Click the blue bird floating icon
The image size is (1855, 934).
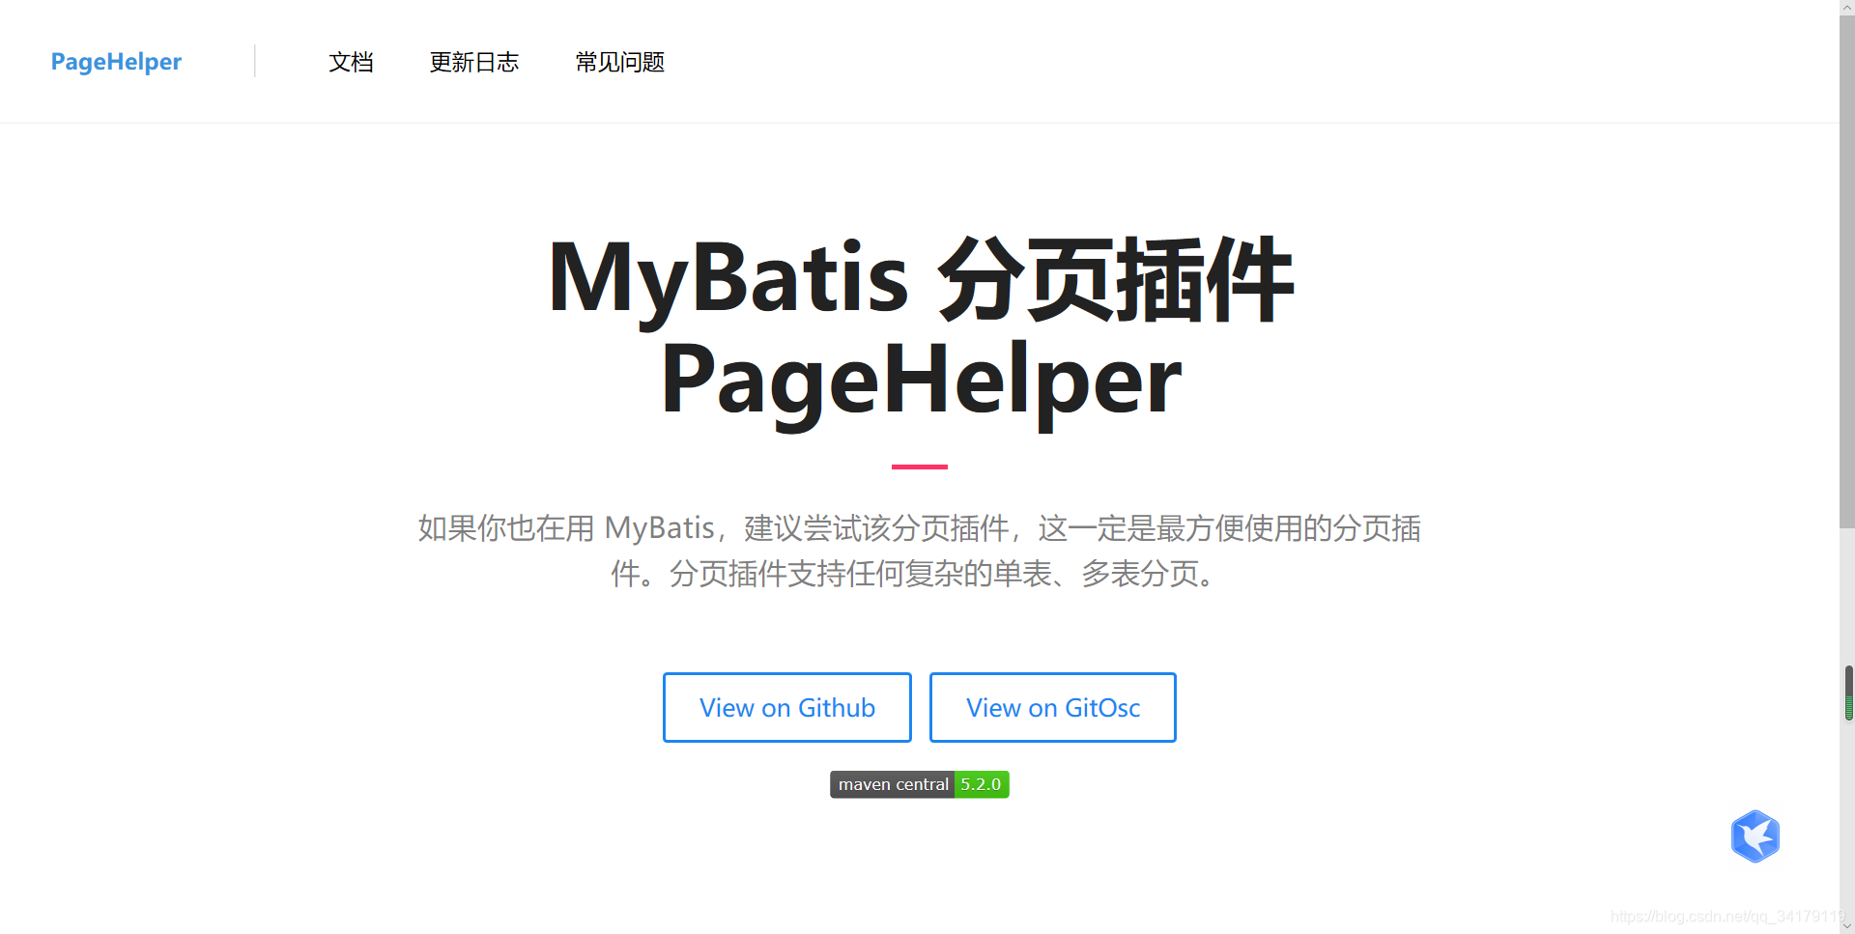[x=1755, y=836]
